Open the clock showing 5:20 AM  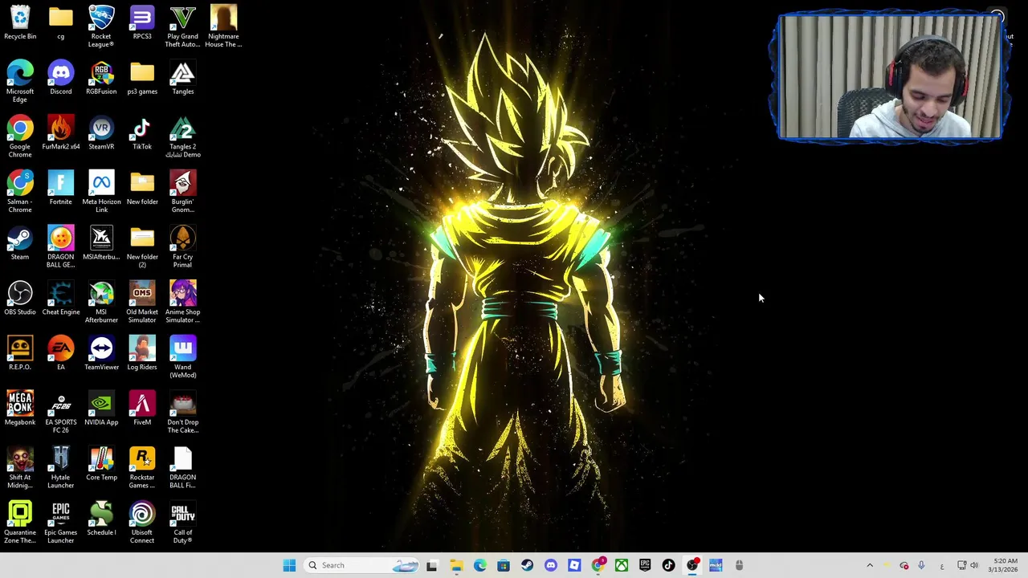point(1005,565)
